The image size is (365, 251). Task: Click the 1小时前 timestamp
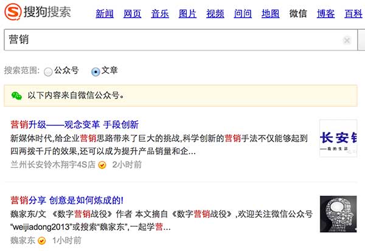(67, 240)
